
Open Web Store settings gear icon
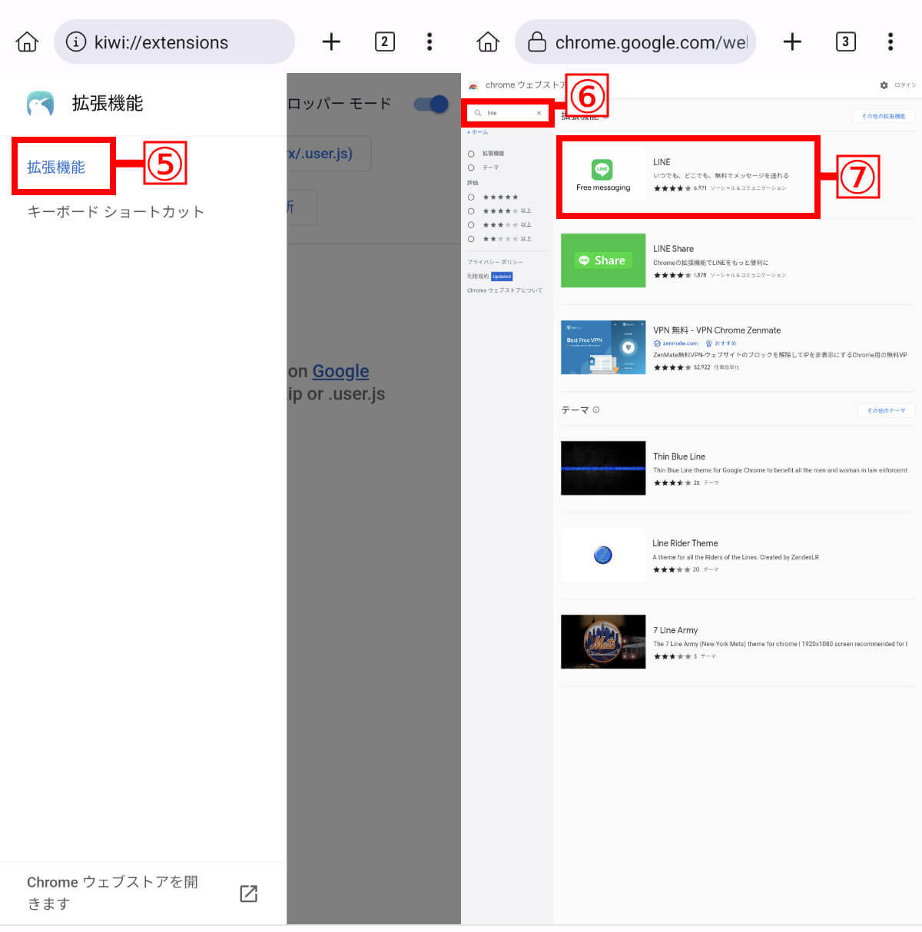(x=884, y=85)
